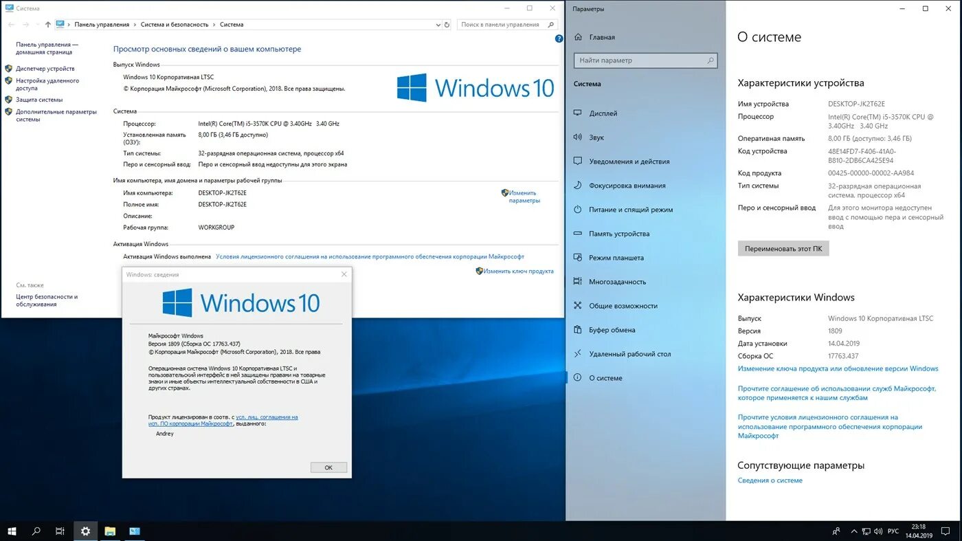
Task: Open Память устройства storage icon
Action: tap(577, 234)
